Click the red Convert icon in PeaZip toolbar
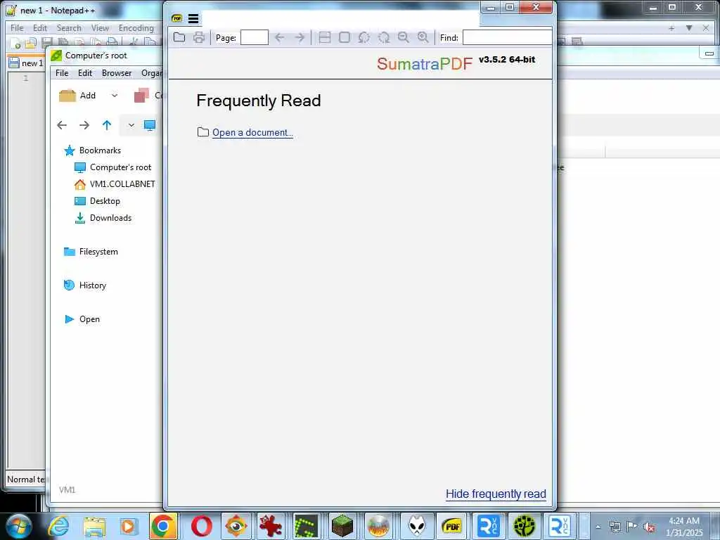The image size is (720, 540). [141, 96]
